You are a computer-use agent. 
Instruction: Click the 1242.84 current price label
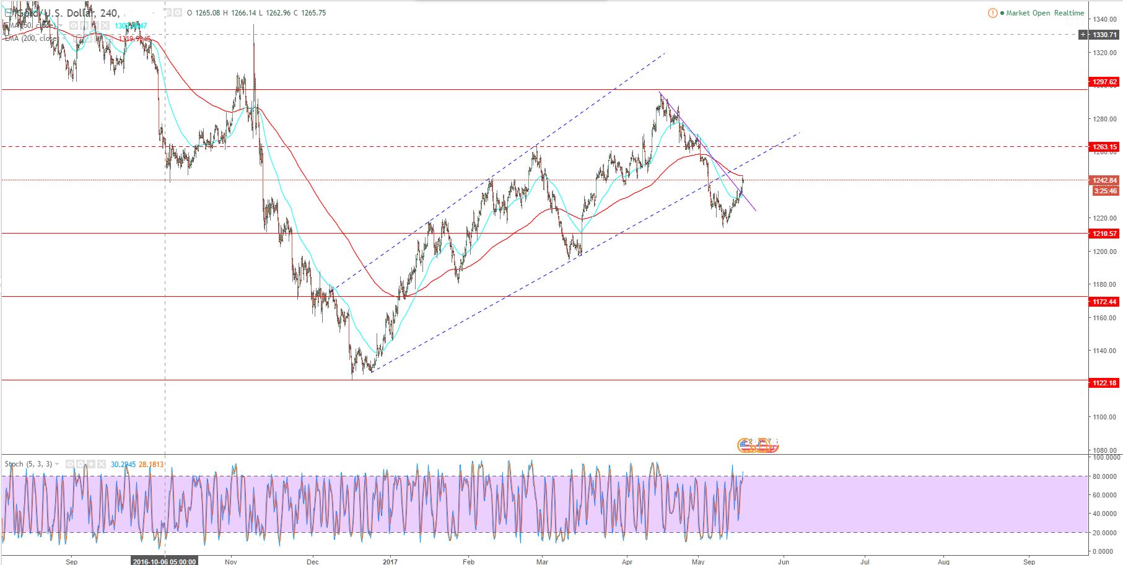click(x=1104, y=181)
